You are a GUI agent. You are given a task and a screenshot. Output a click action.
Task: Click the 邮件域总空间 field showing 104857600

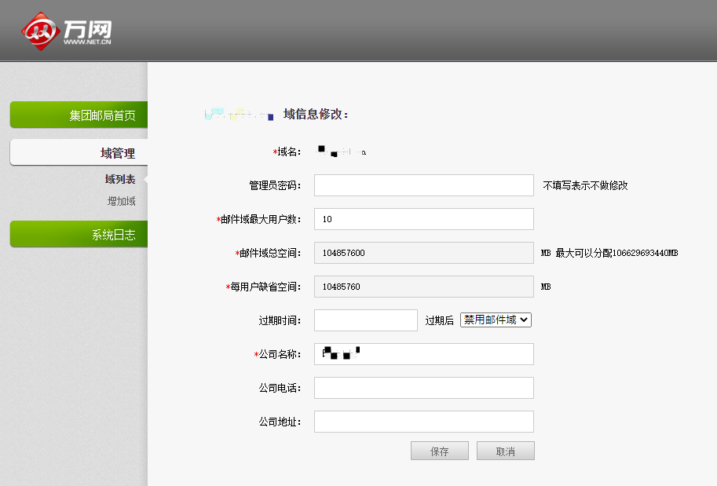click(x=423, y=252)
